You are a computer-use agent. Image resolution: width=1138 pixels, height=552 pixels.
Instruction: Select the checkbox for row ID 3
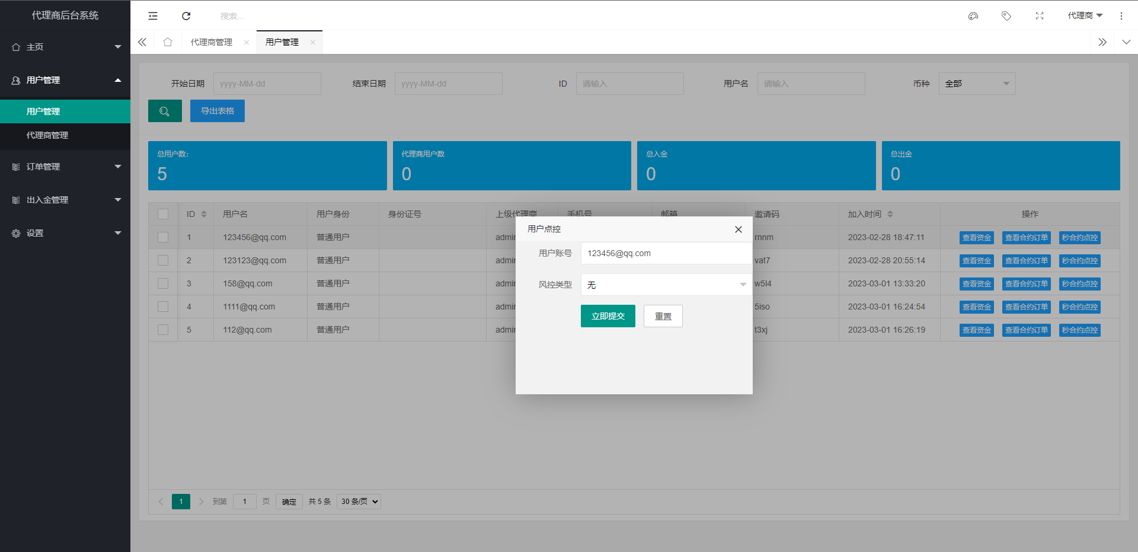click(x=163, y=283)
